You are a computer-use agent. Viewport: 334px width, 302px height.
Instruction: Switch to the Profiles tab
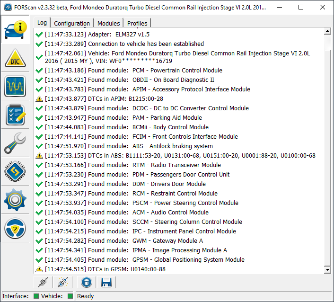click(137, 23)
